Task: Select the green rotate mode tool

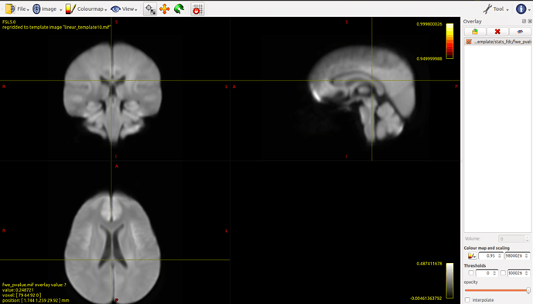Action: 179,9
